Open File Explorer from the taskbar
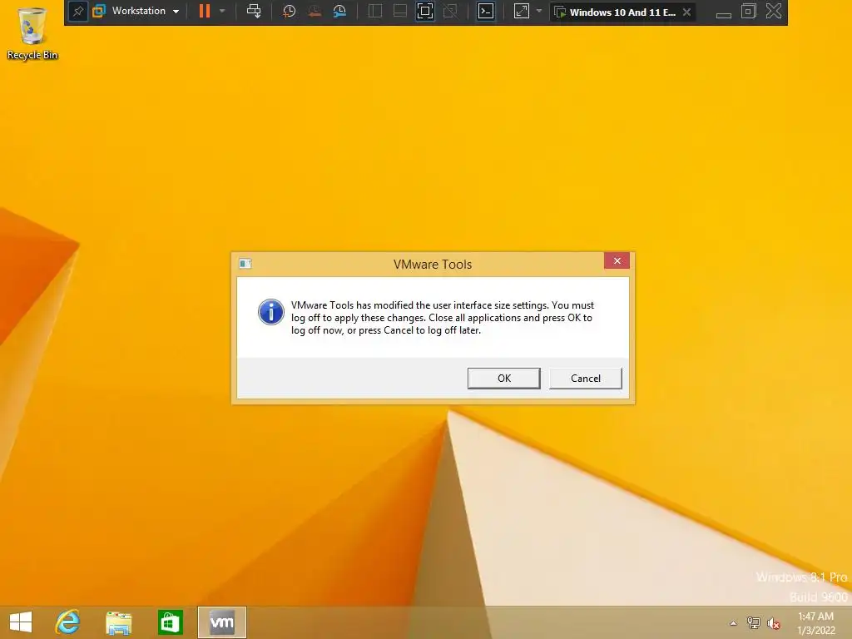The height and width of the screenshot is (639, 852). [118, 622]
